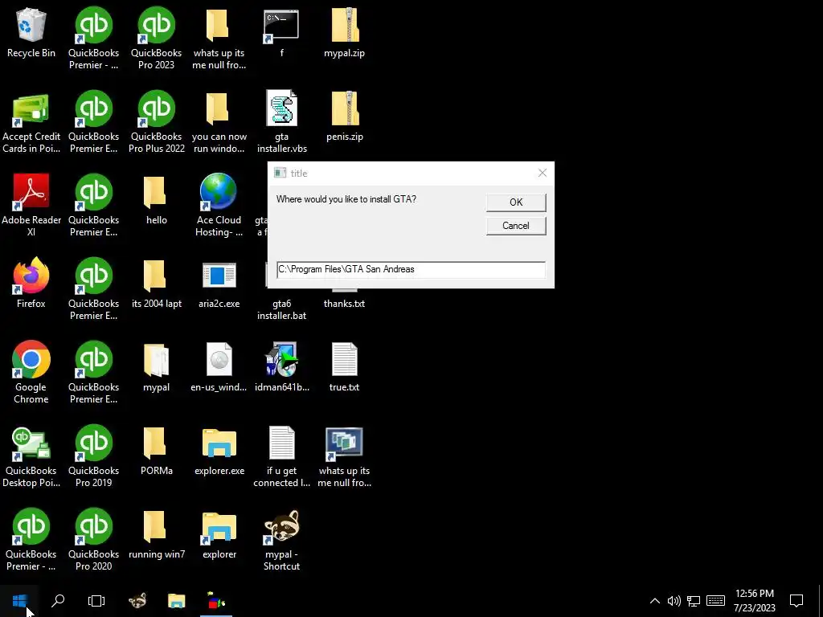This screenshot has height=617, width=823.
Task: Open the volume control in tray
Action: point(674,601)
